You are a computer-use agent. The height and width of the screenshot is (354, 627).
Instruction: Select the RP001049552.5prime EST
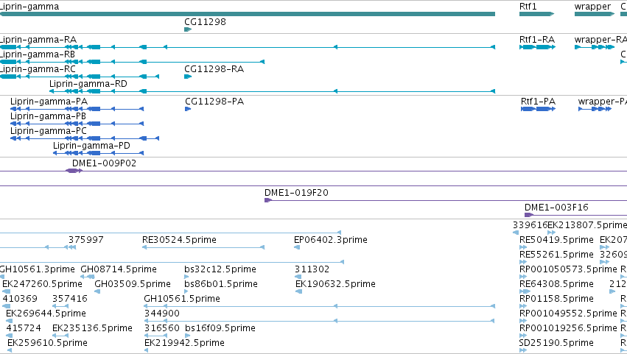pos(523,321)
